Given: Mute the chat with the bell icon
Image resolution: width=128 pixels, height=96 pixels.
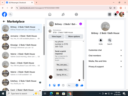Looking at the screenshot, I should pyautogui.click(x=101, y=40).
